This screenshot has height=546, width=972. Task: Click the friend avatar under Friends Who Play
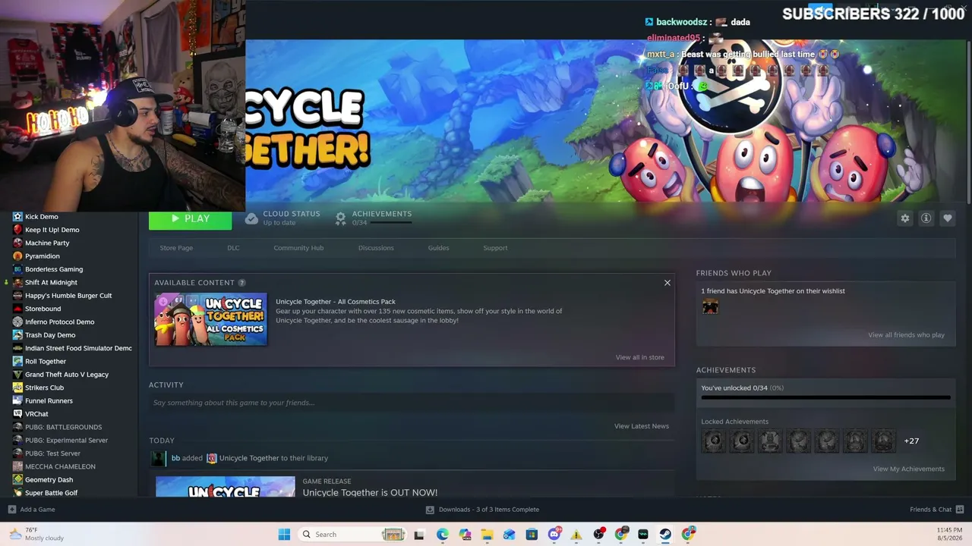(710, 306)
